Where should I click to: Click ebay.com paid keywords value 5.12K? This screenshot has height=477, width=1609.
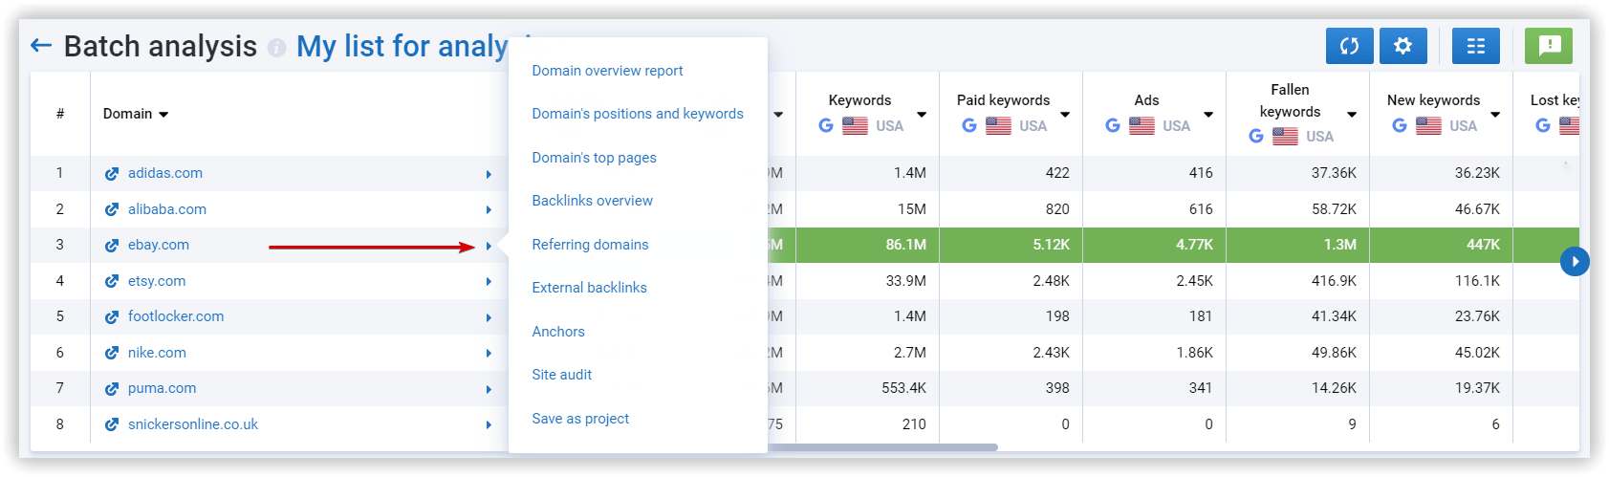[1051, 245]
